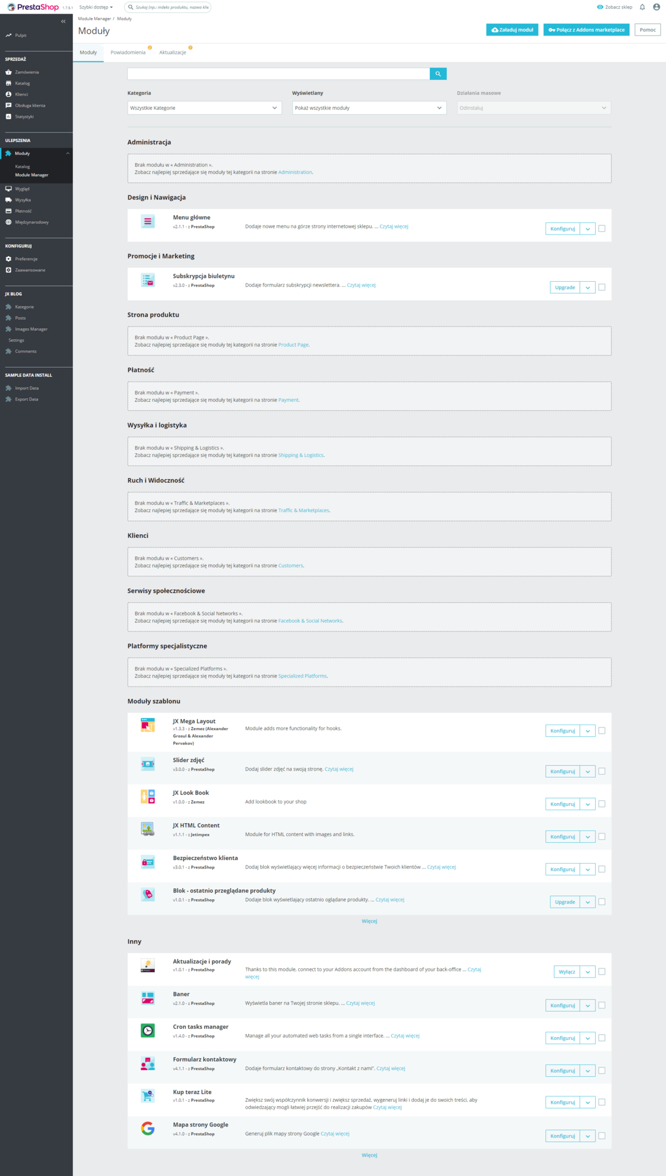This screenshot has height=1176, width=666.
Task: Check the Baner module checkbox
Action: click(x=602, y=1005)
